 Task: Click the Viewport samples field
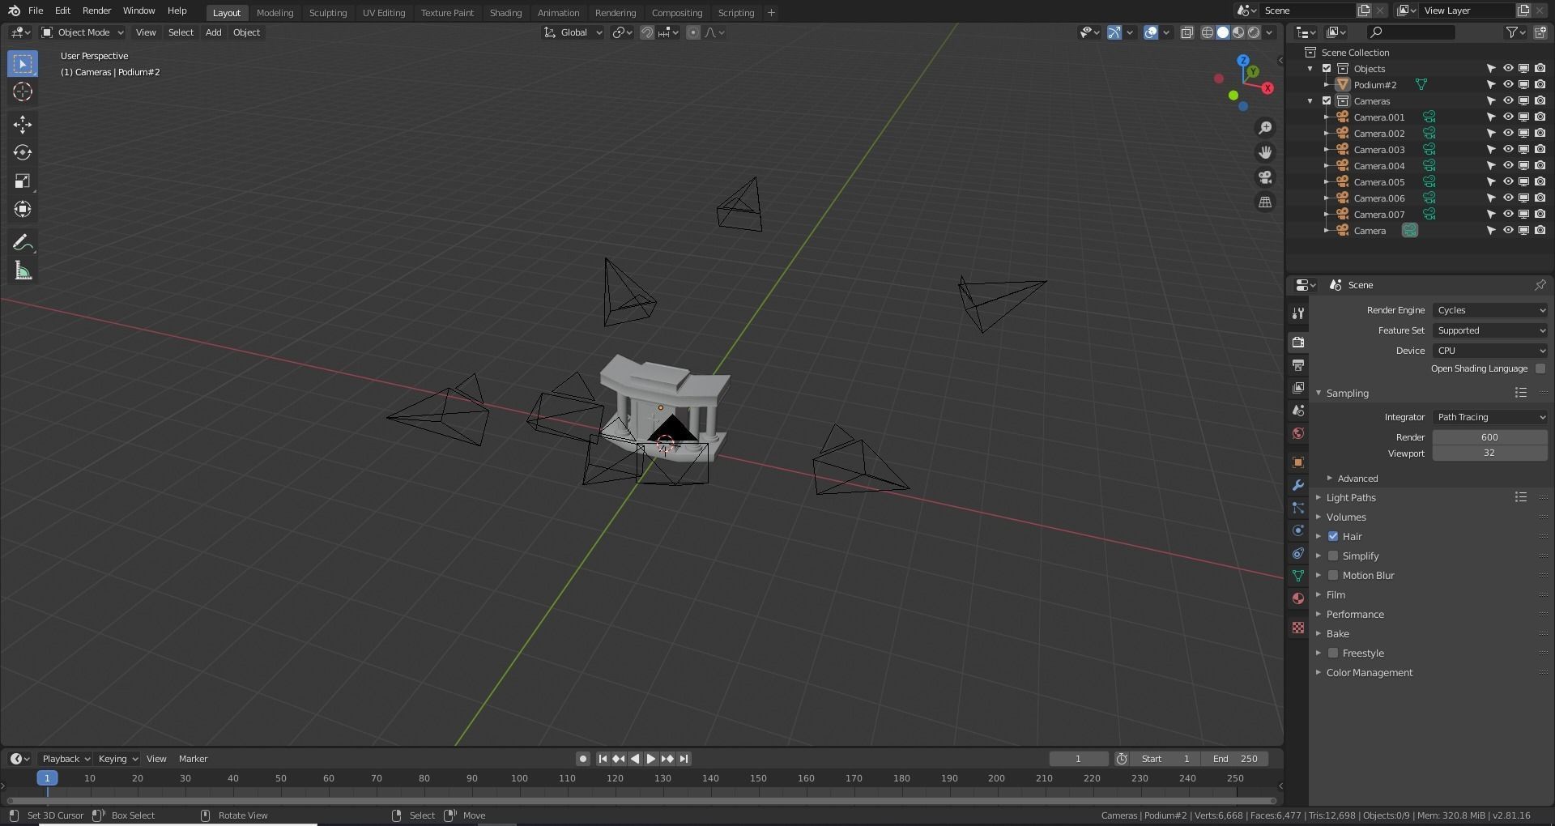1489,453
